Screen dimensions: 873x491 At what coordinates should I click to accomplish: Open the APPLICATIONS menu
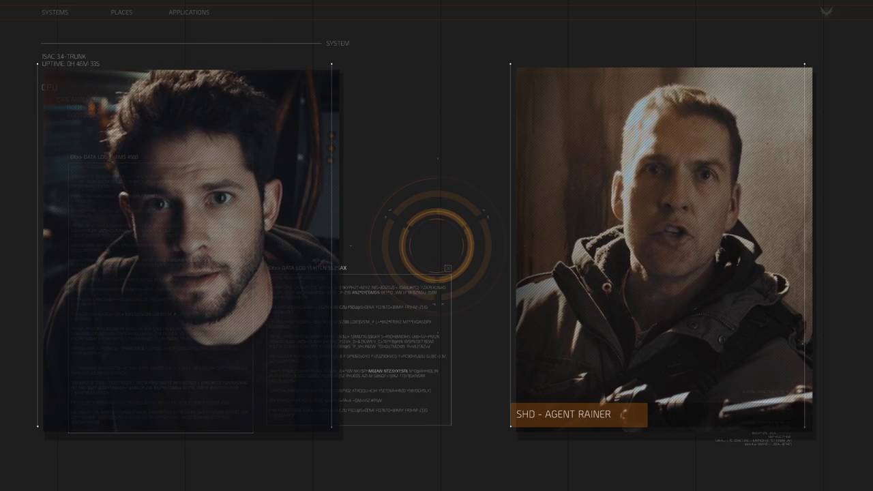point(189,12)
